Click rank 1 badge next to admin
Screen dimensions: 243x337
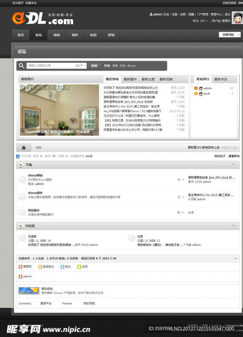(196, 88)
